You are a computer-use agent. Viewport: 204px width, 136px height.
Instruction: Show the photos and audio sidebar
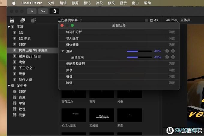pos(23,20)
